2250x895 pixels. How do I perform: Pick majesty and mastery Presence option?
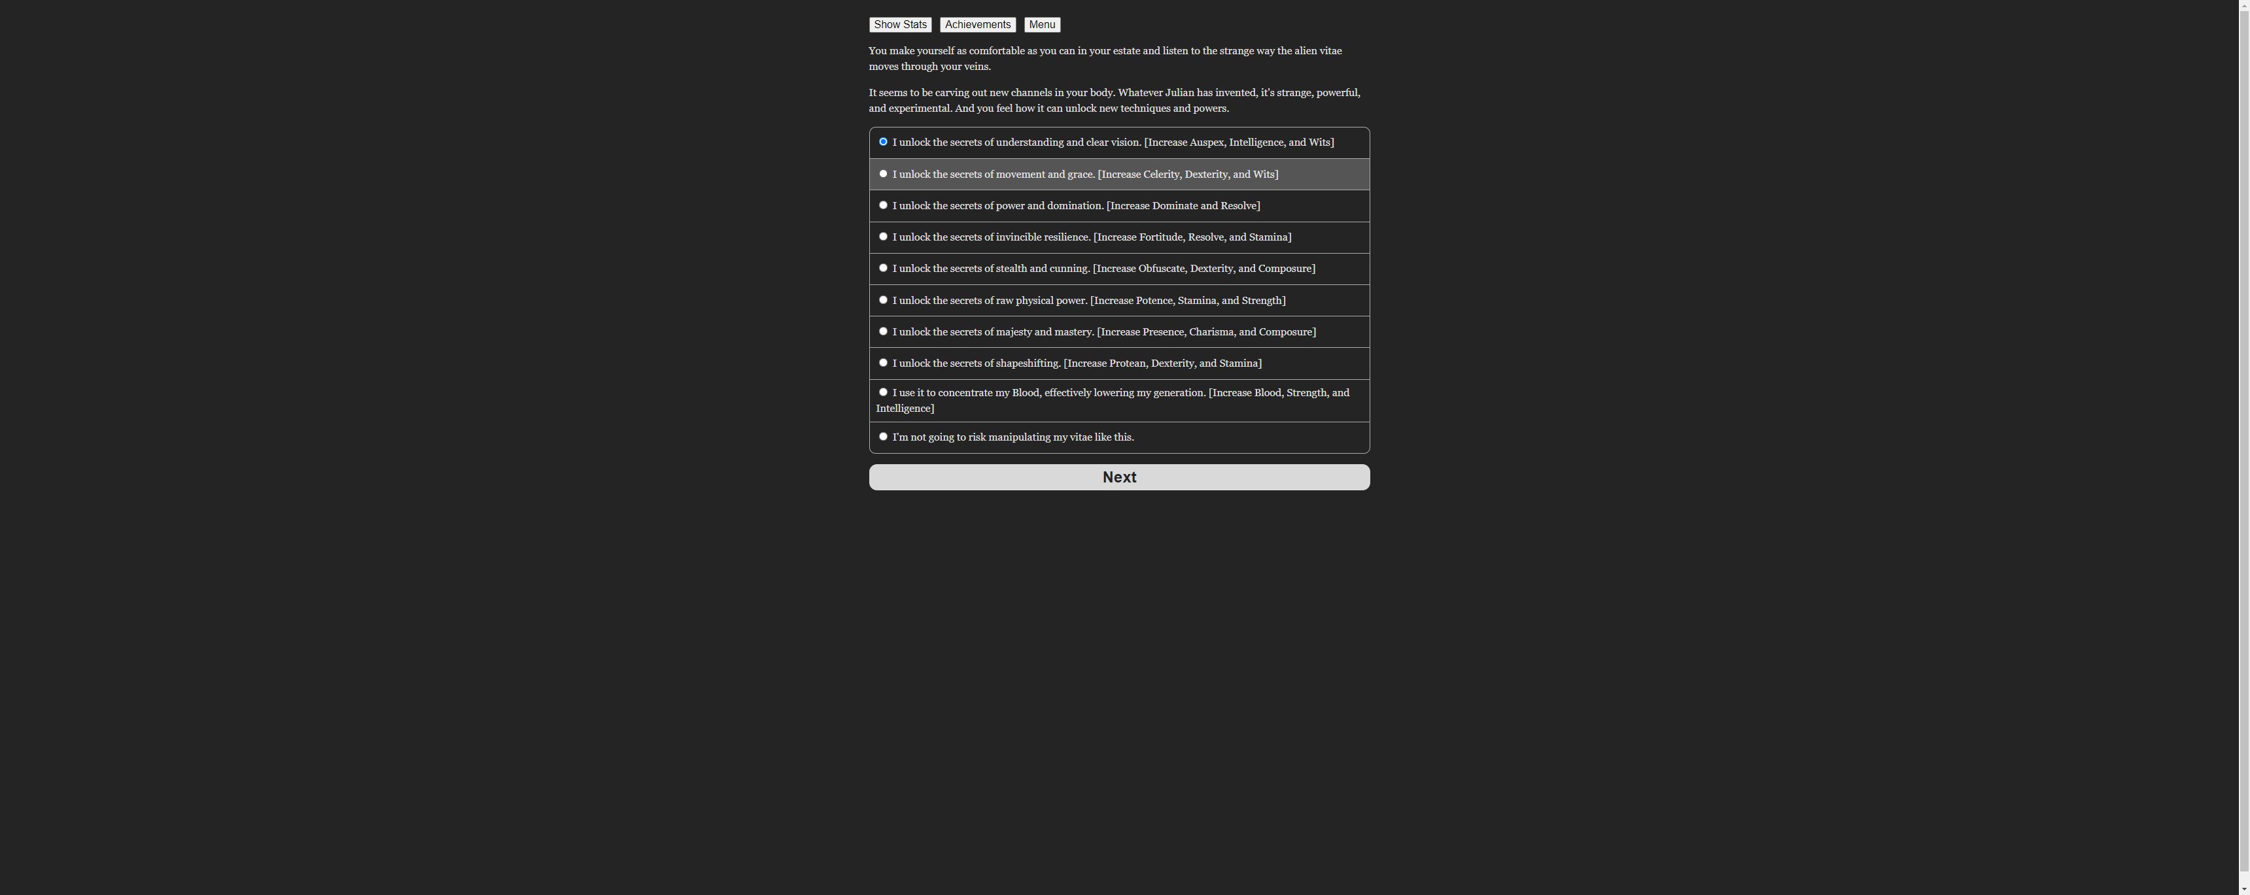click(x=1119, y=332)
